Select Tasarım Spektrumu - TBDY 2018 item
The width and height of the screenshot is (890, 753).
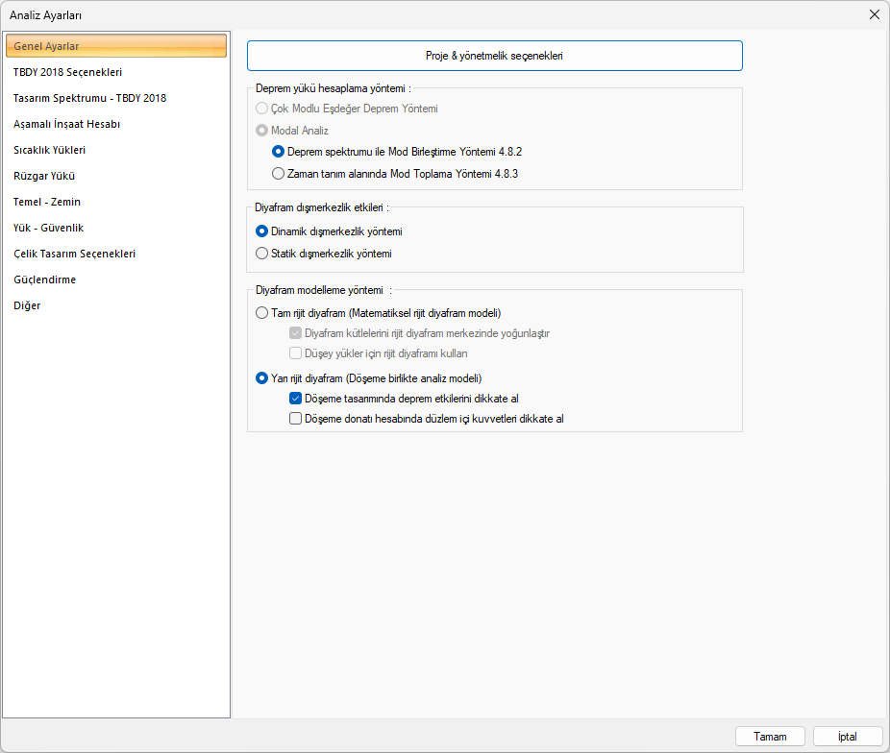[x=89, y=98]
